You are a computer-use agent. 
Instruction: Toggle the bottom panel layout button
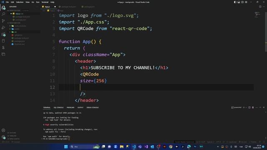click(x=239, y=2)
